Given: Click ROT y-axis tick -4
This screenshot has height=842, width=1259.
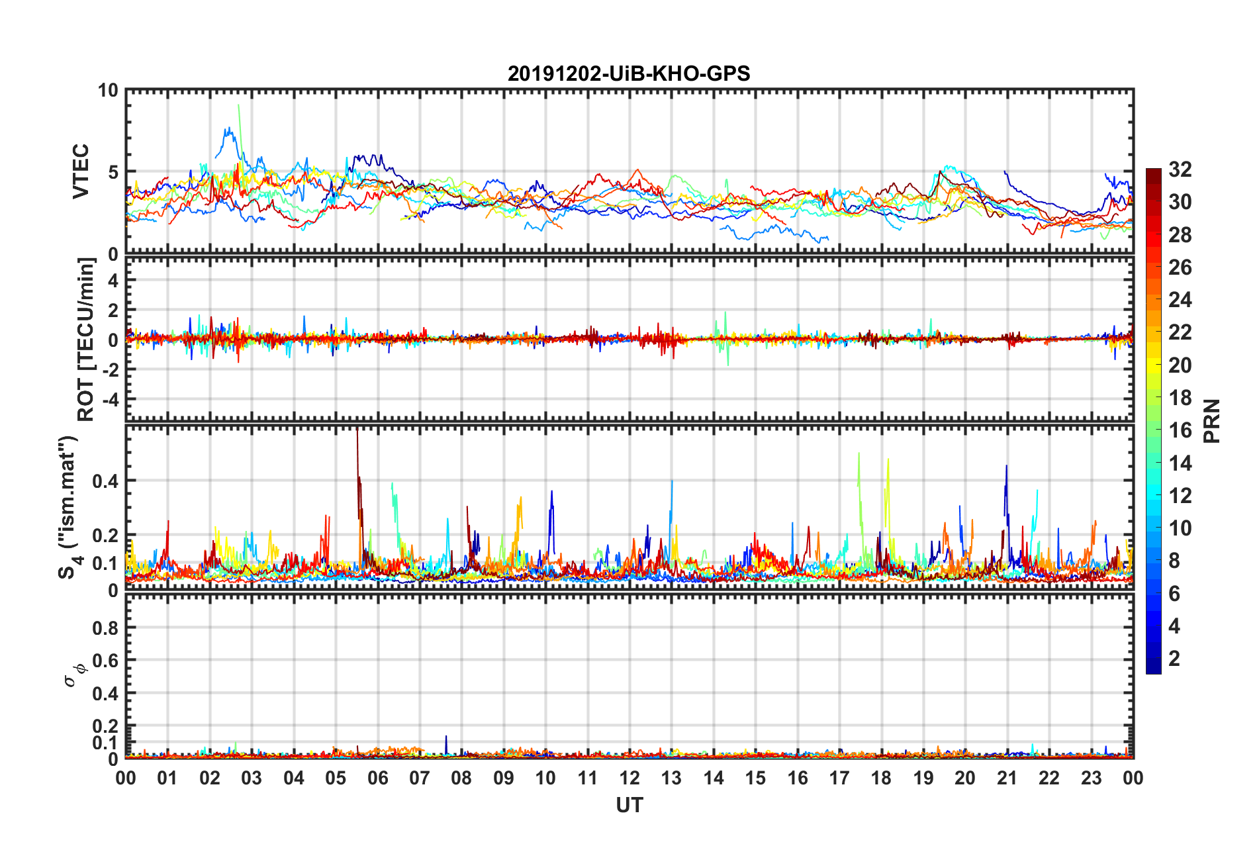Looking at the screenshot, I should coord(111,400).
